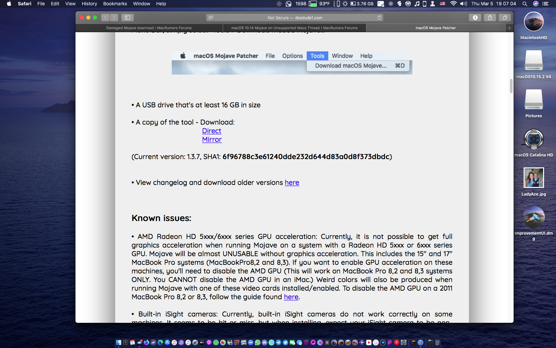Select the macOS Mojave Patcher tab

[436, 28]
